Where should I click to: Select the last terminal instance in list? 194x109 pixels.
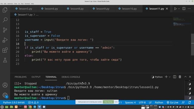[189, 97]
